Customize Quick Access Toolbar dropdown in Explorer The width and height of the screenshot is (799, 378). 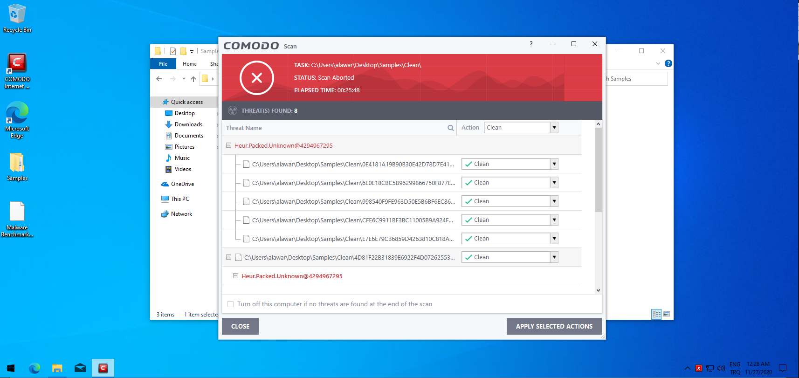click(192, 51)
